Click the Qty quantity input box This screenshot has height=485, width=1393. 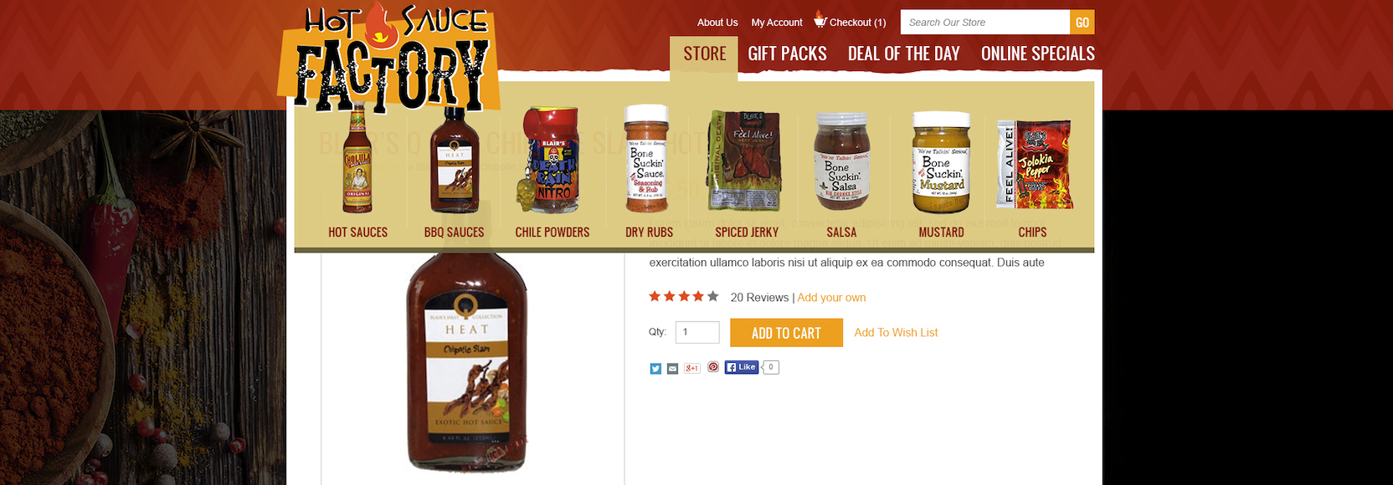[x=697, y=332]
